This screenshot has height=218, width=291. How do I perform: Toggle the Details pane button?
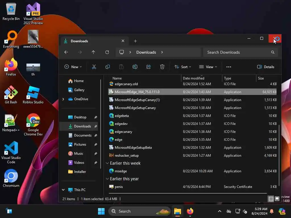[x=266, y=67]
